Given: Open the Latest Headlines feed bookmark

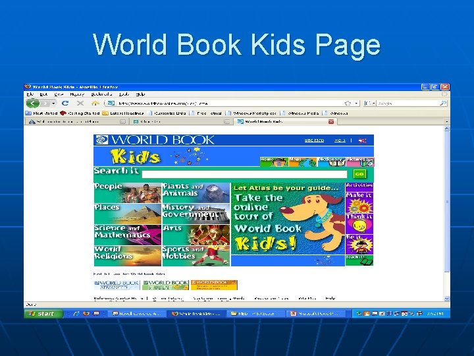Looking at the screenshot, I should tap(123, 113).
